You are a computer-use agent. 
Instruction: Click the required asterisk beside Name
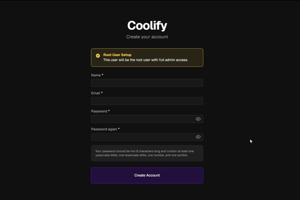point(103,74)
